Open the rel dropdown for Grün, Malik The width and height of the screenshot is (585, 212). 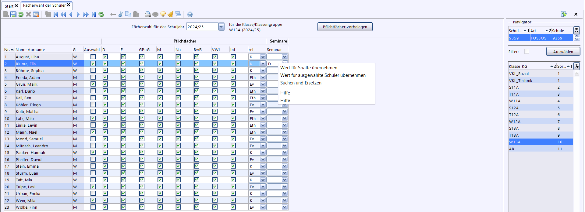[263, 84]
